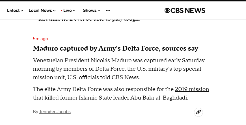Open the "2019 mission" hyperlink
The width and height of the screenshot is (246, 125).
pos(192,89)
